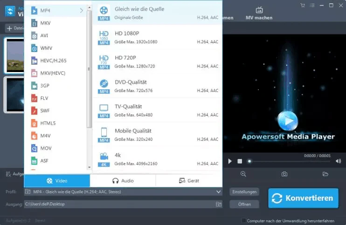Browse output folder icon in Ausgang field
346x225 pixels.
219,204
